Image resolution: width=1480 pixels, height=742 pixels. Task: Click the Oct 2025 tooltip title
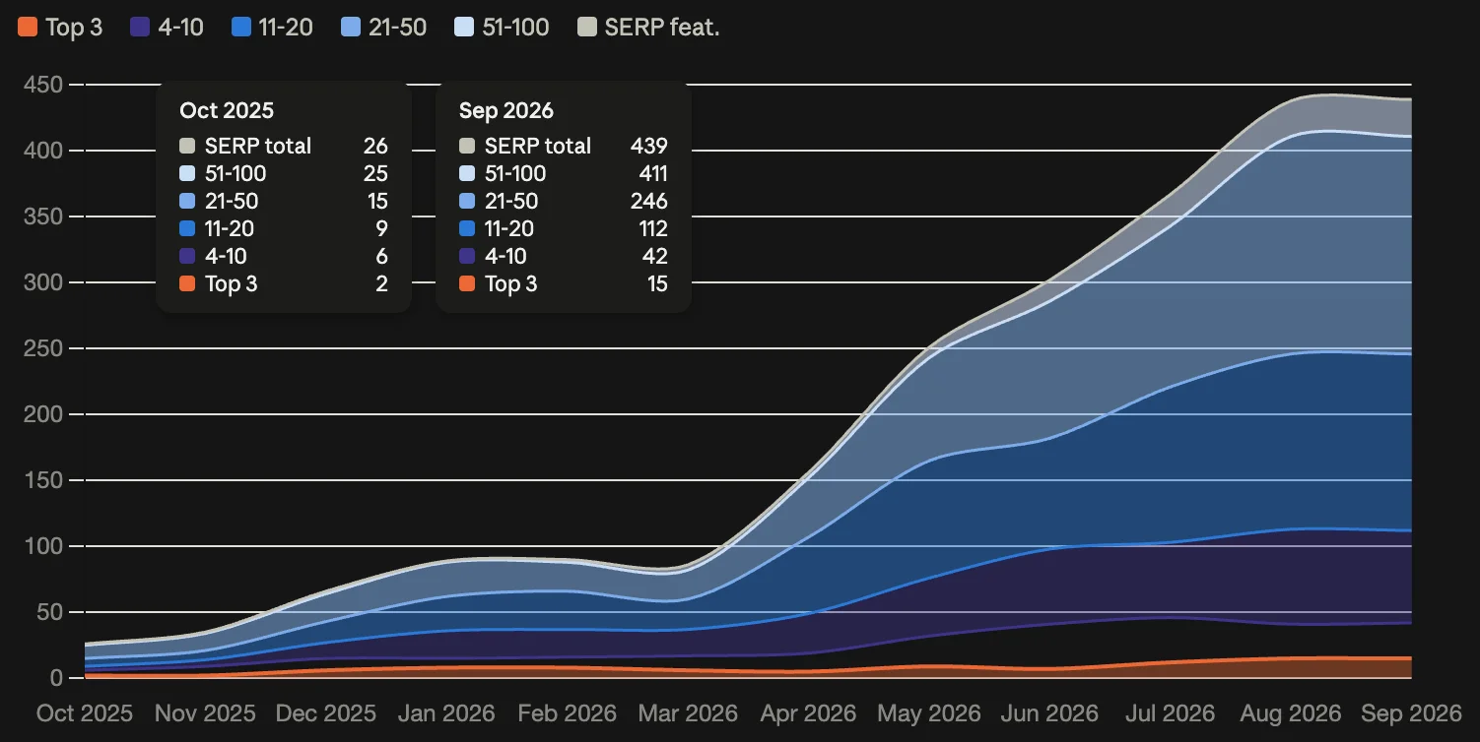(x=227, y=110)
